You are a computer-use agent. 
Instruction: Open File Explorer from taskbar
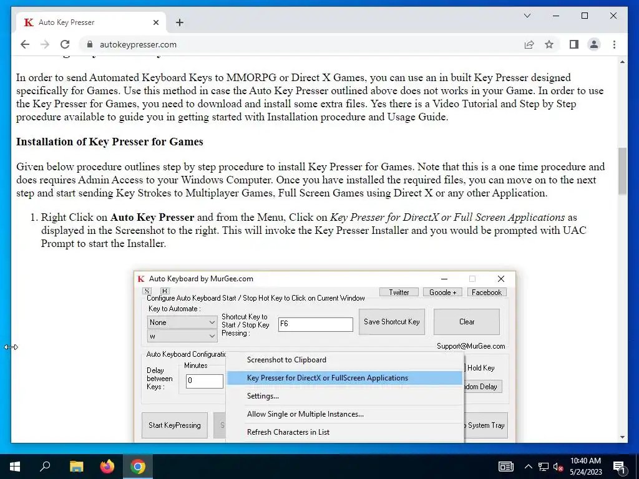tap(76, 467)
